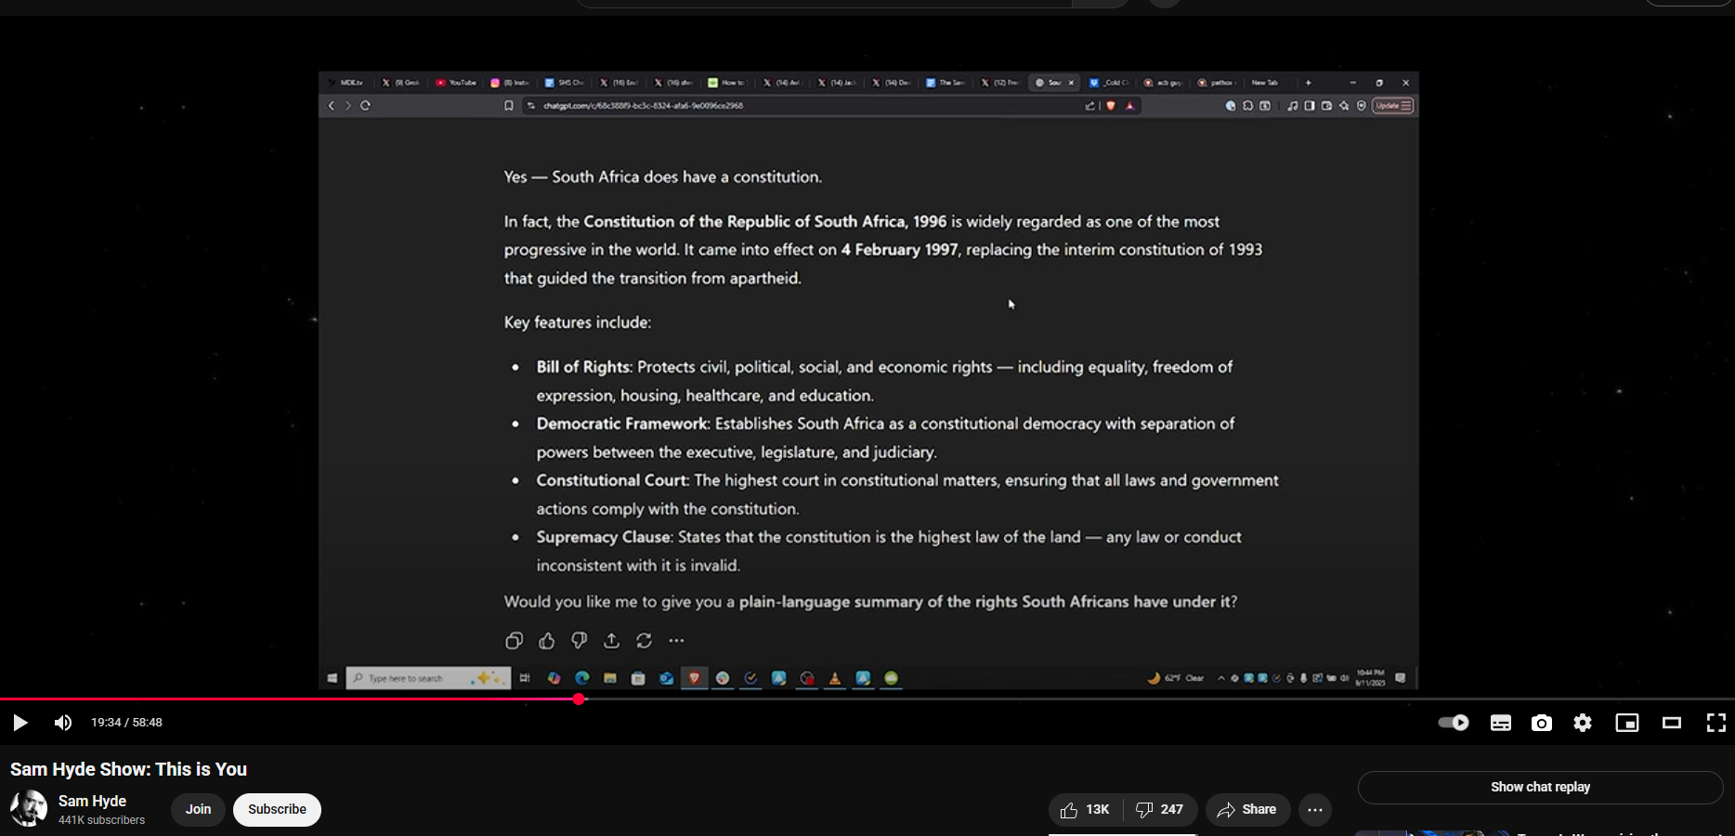Click the video title 'Sam Hyde Show: This is You'
This screenshot has height=836, width=1735.
(128, 769)
